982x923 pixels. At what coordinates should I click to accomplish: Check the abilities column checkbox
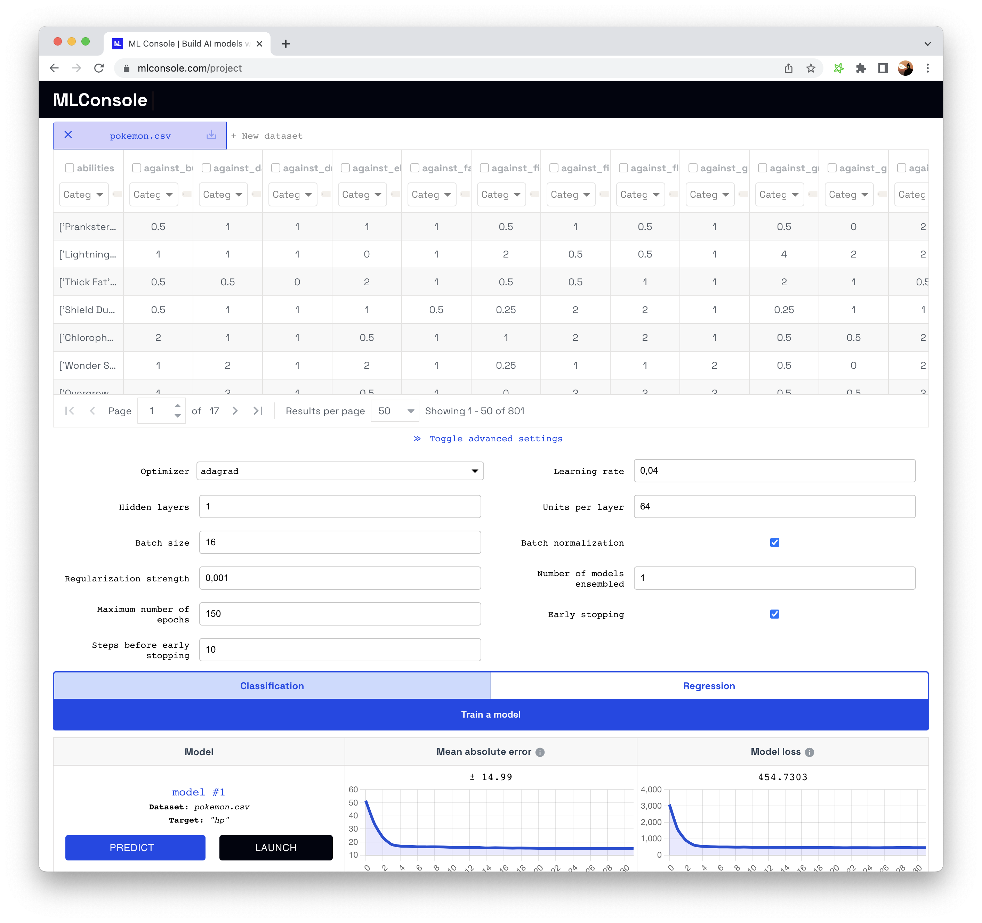pyautogui.click(x=70, y=168)
